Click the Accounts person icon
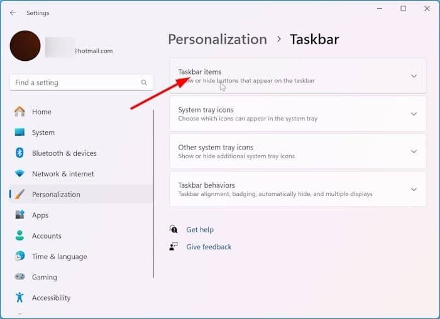The width and height of the screenshot is (440, 319). point(19,235)
